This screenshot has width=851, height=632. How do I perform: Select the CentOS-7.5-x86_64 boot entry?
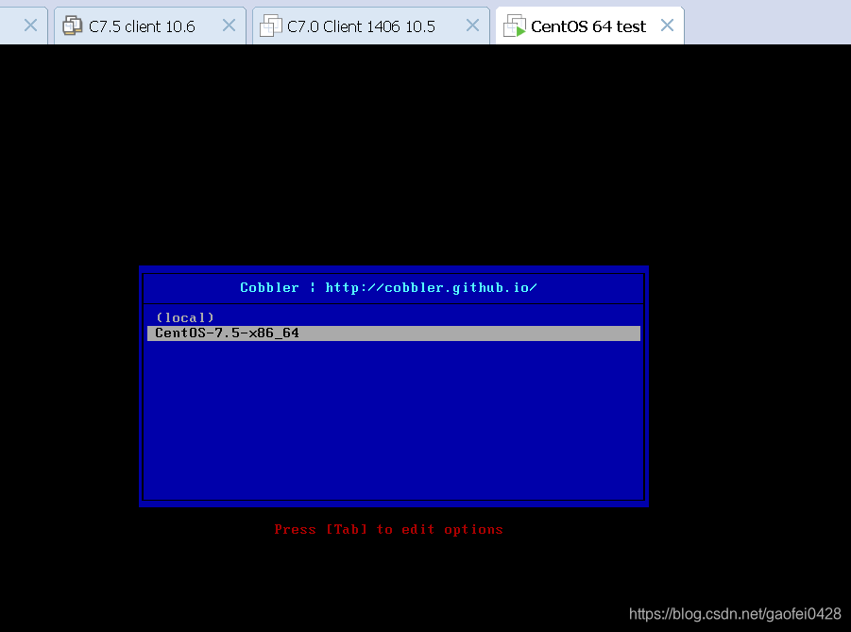coord(394,333)
